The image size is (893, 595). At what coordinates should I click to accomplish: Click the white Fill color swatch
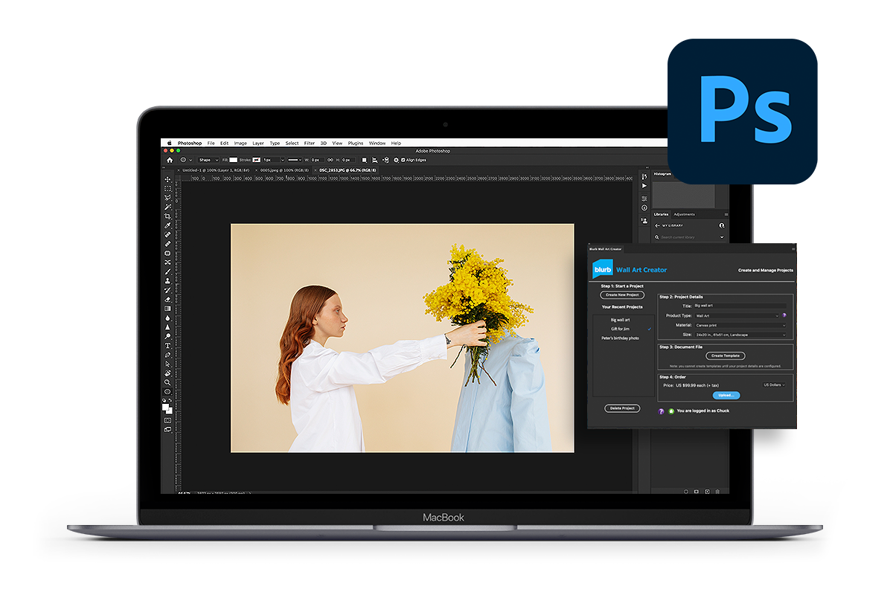232,160
